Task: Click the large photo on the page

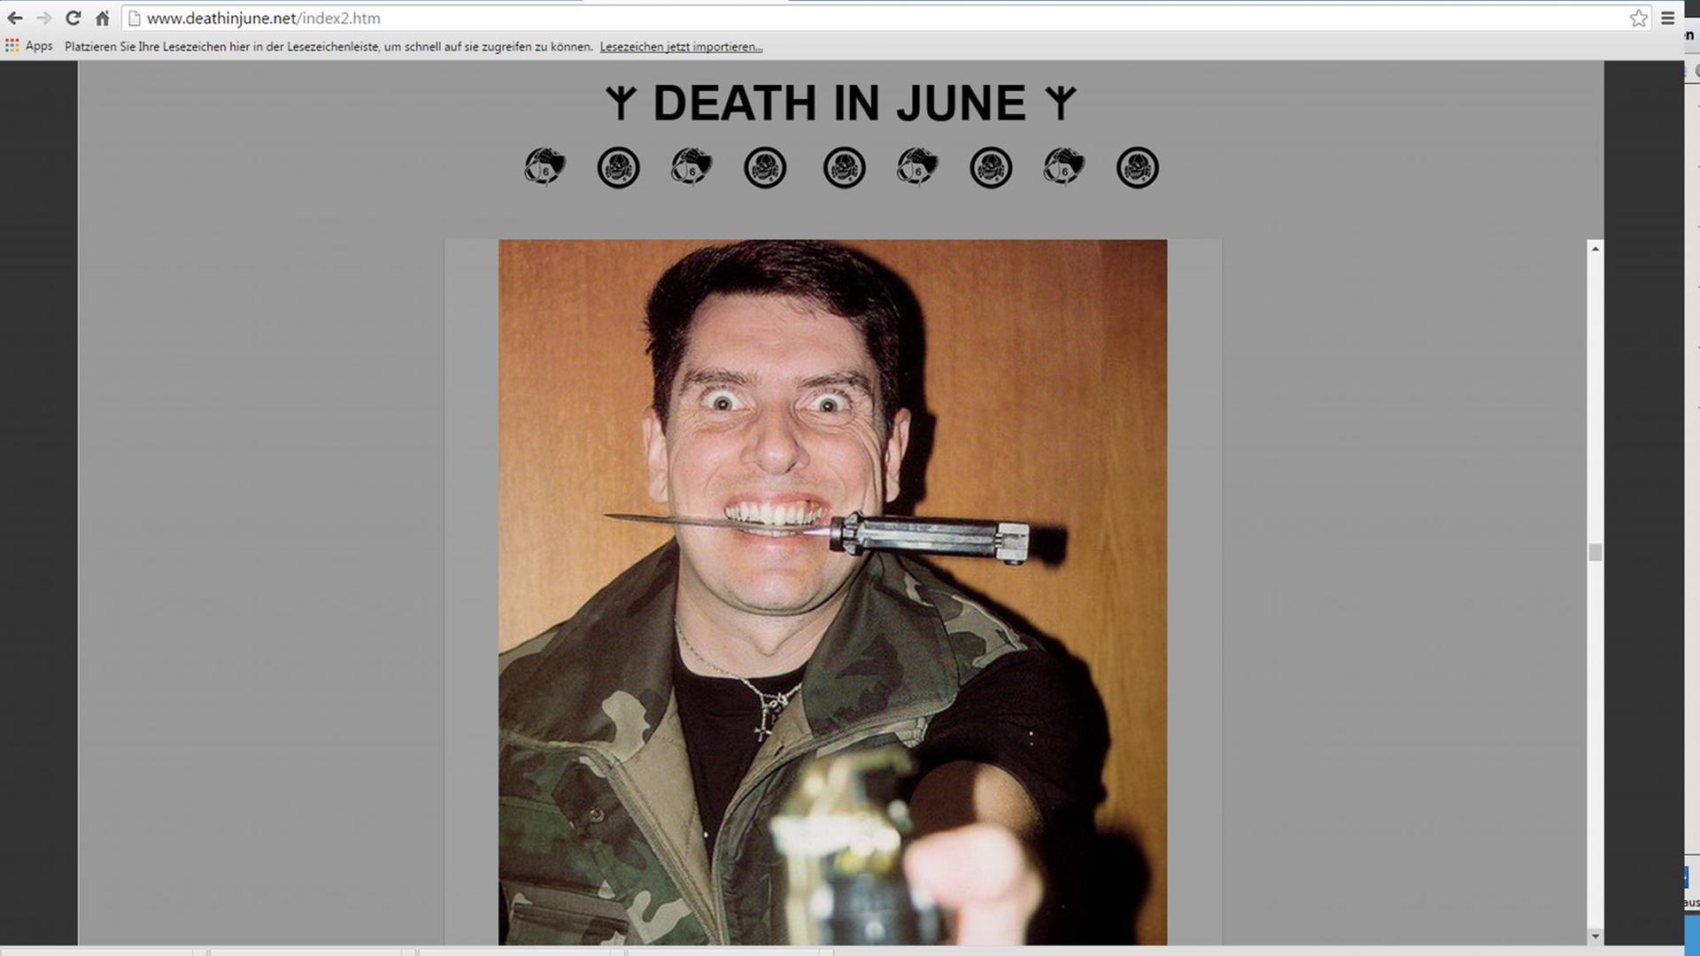Action: point(832,592)
